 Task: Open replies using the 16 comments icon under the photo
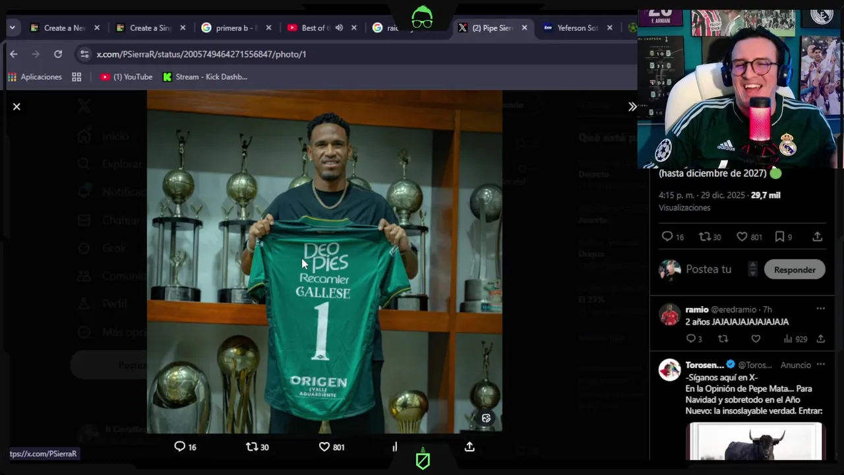coord(185,447)
